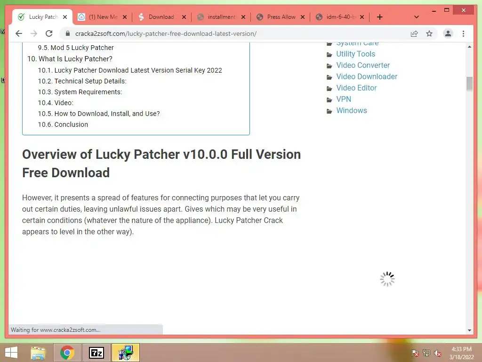Click folder icon beside VPN
Screen dimensions: 482x362
(329, 100)
